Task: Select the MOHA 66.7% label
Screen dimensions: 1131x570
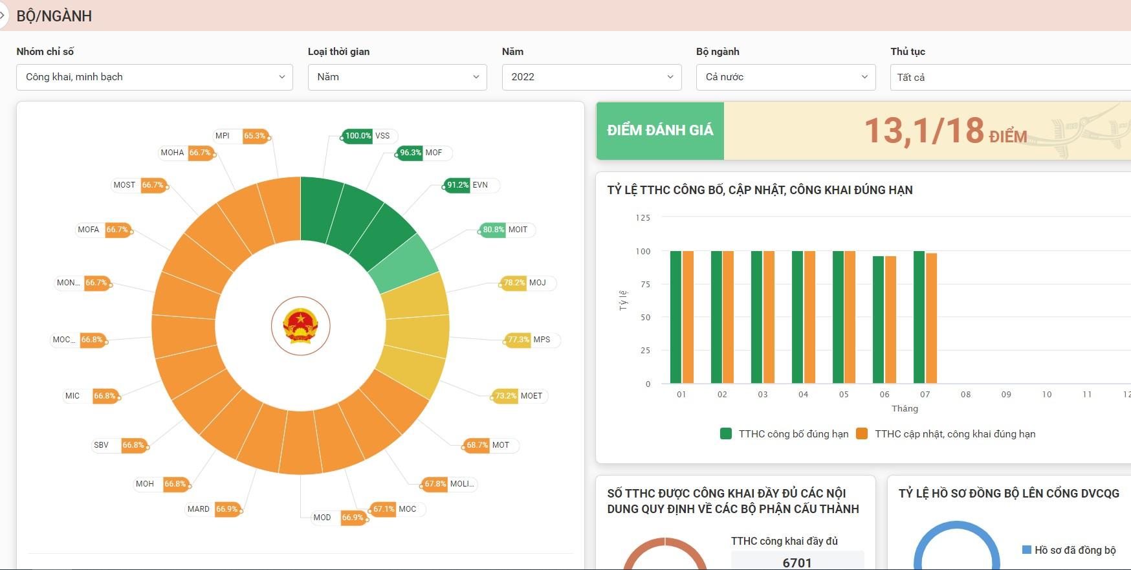Action: tap(186, 153)
